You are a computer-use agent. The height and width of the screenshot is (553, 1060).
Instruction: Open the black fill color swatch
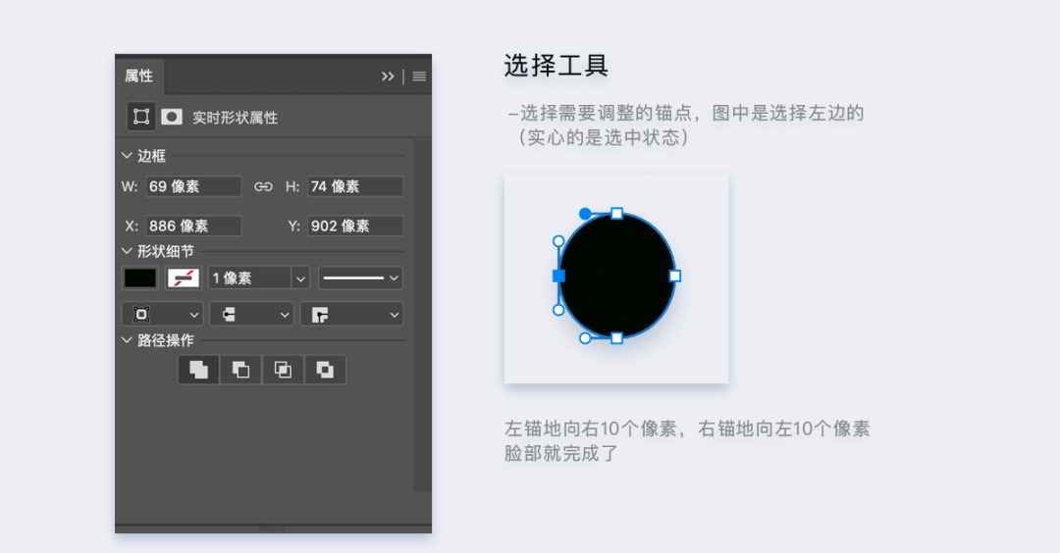click(140, 278)
